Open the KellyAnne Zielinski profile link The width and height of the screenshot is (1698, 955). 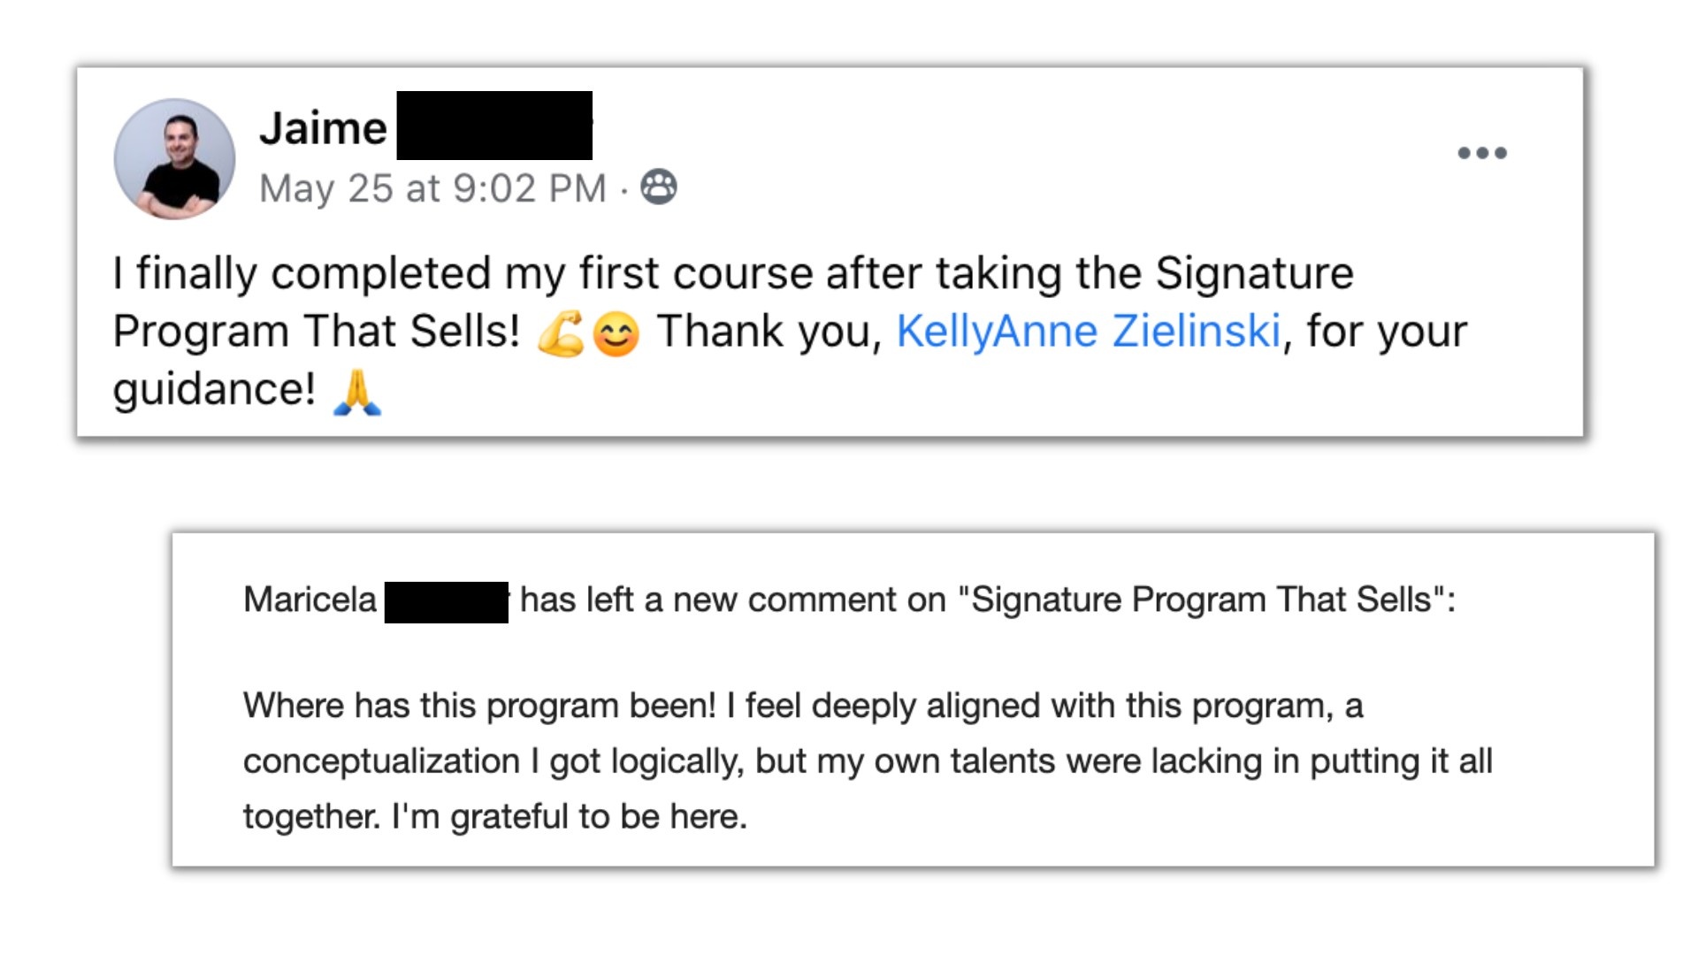pos(1088,332)
